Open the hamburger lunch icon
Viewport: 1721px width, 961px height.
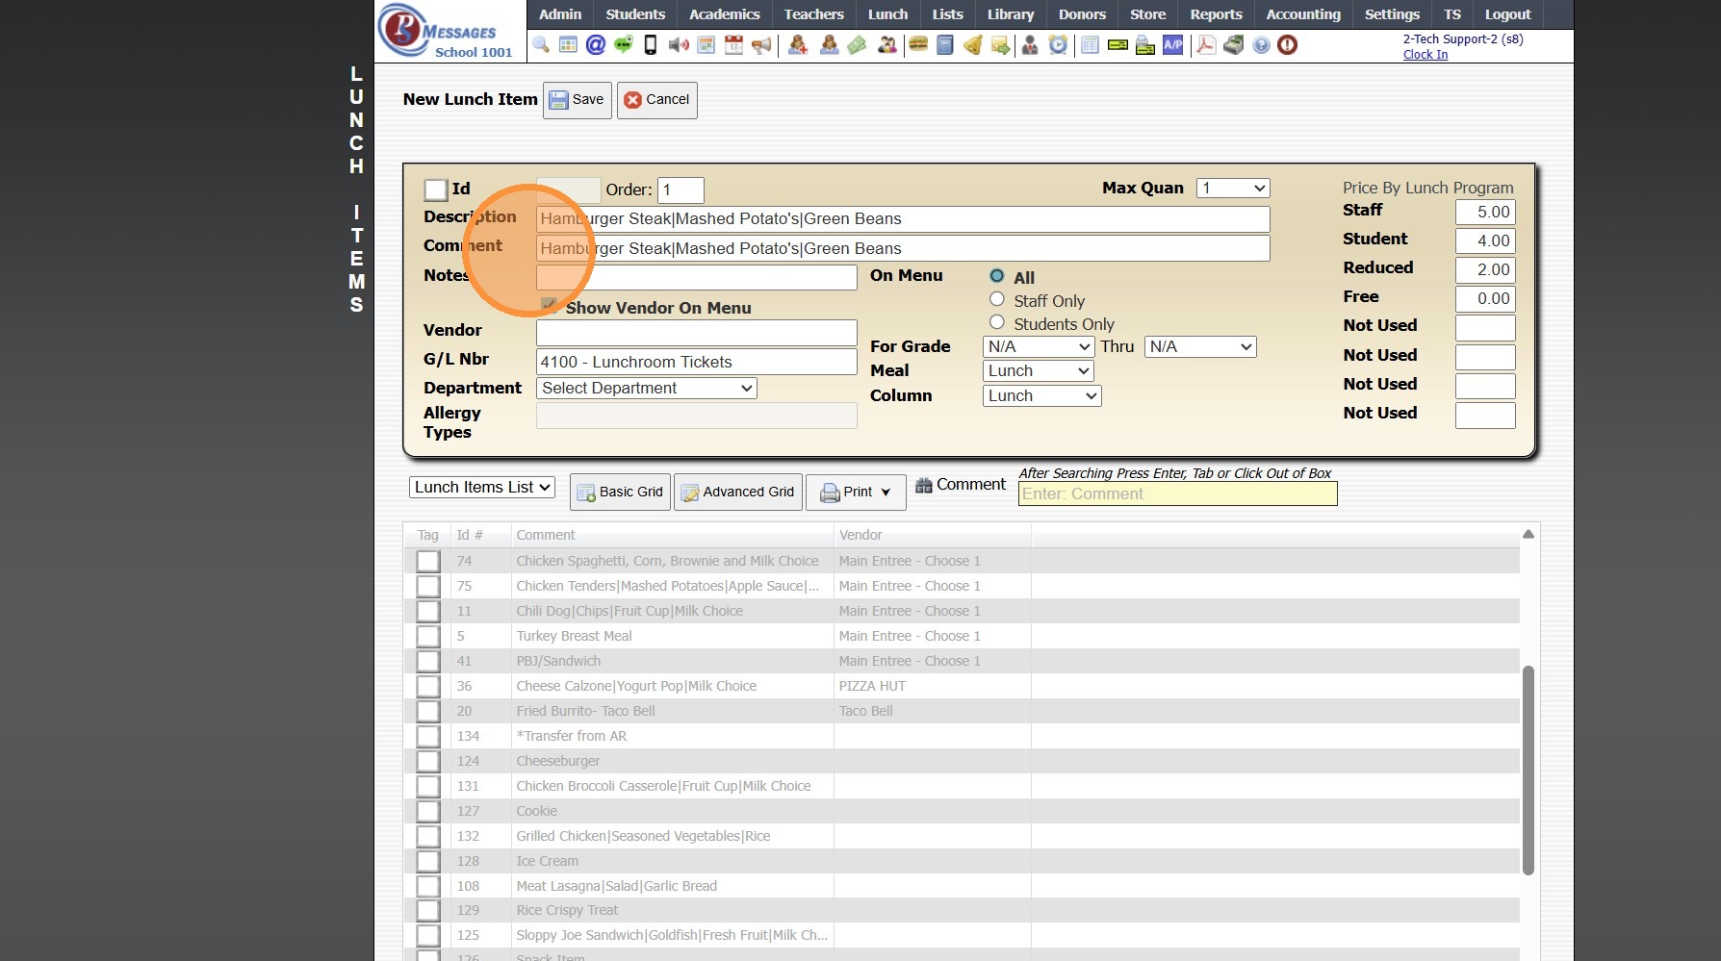pos(918,45)
